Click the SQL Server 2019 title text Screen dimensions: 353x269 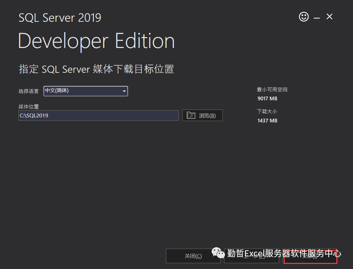[60, 18]
